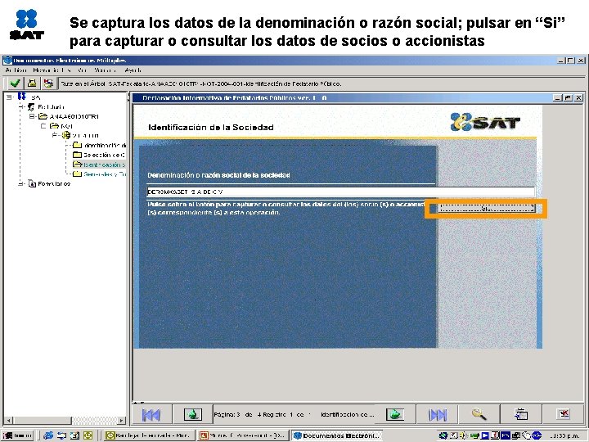
Task: Go to the previous page with the green left arrow
Action: tap(193, 414)
